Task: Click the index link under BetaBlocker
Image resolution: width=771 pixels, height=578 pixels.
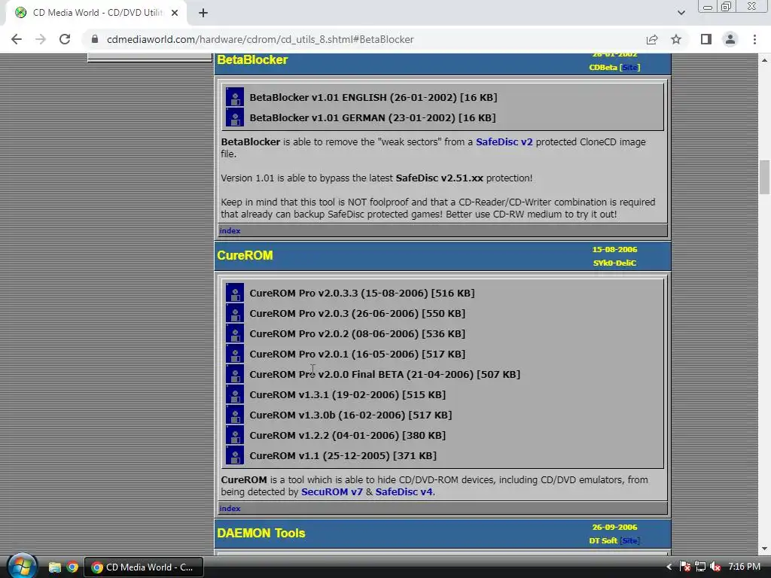Action: 230,230
